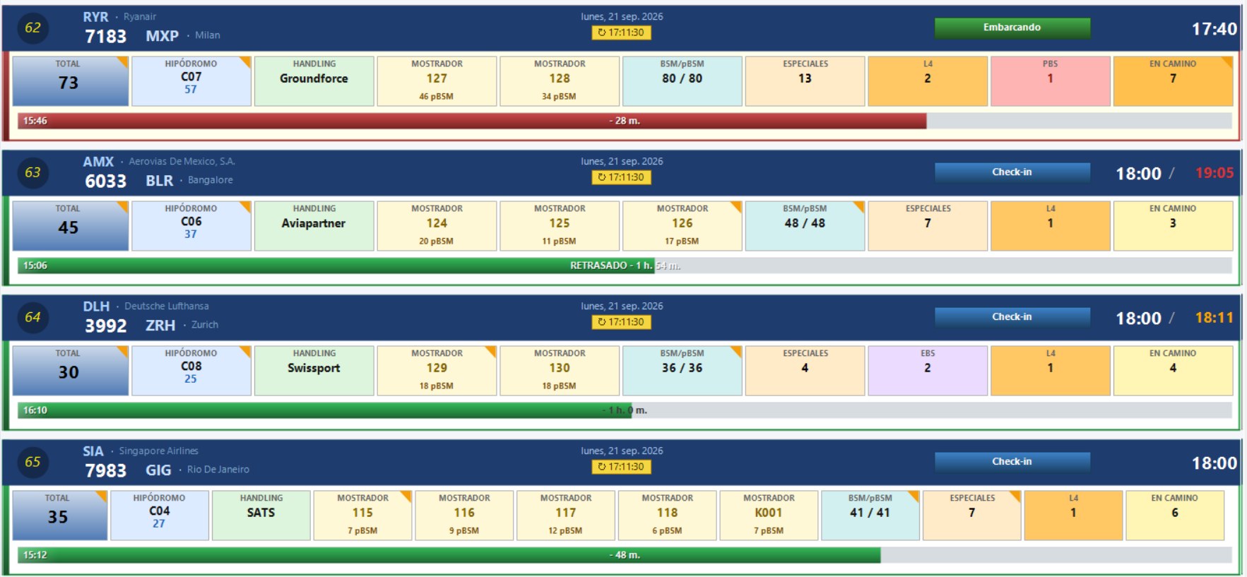Click the purple EBS 2 cell
The height and width of the screenshot is (577, 1247).
click(928, 371)
